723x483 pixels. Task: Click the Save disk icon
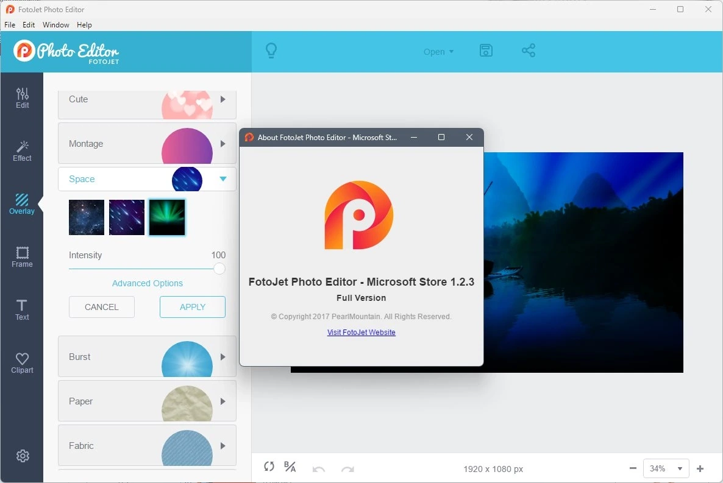(486, 50)
